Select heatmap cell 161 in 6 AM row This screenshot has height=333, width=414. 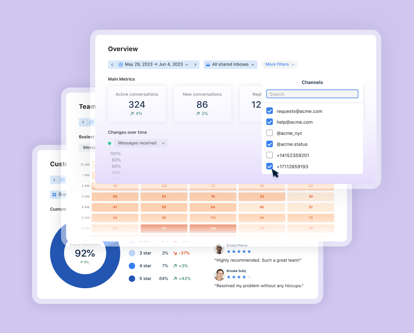(164, 228)
